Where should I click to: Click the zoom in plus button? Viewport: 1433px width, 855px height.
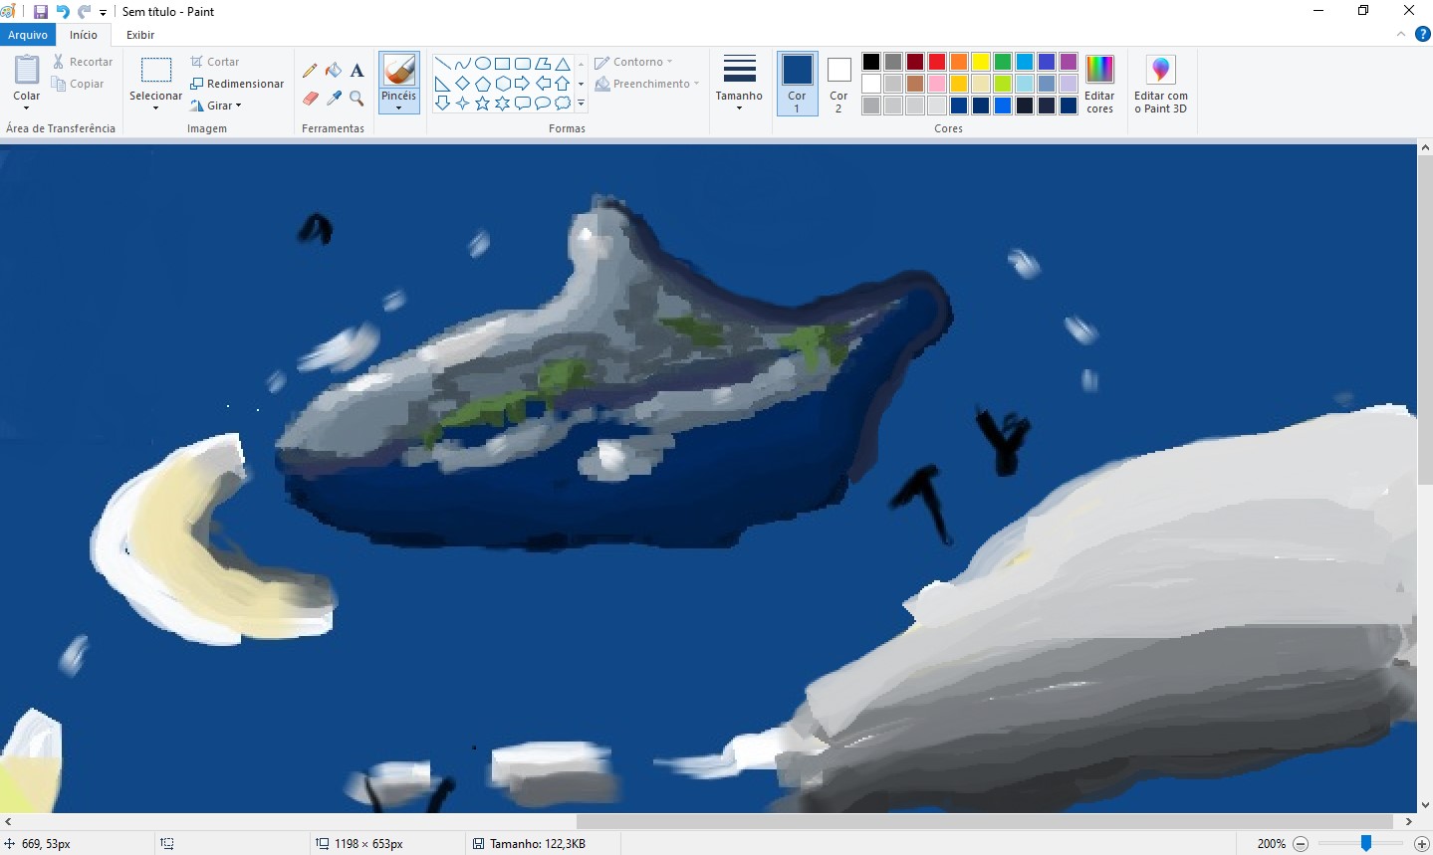click(1422, 843)
